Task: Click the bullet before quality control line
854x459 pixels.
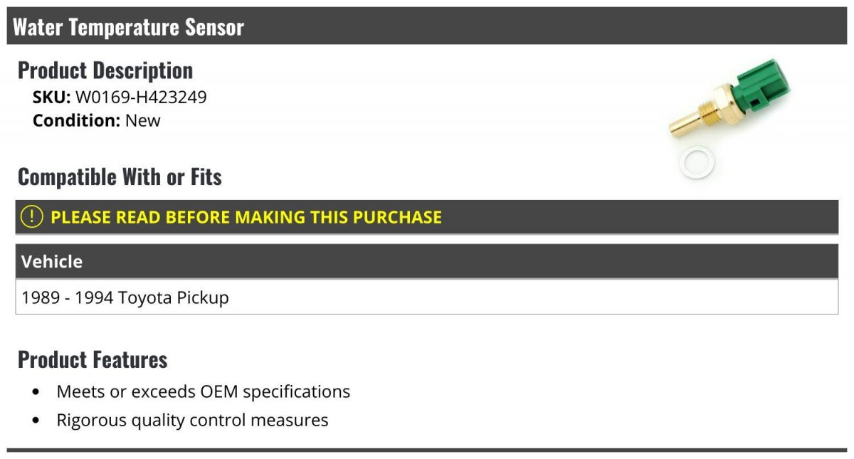Action: coord(36,421)
